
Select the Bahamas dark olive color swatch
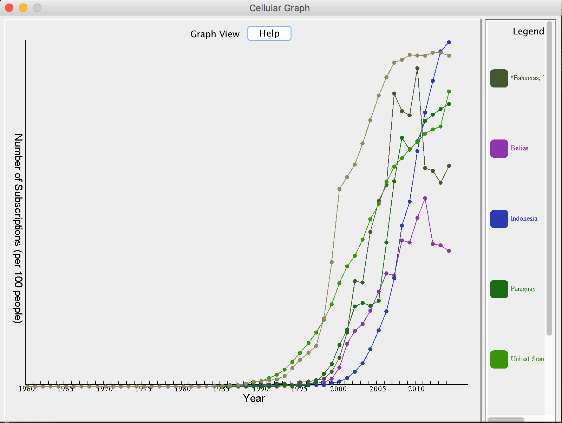tap(499, 78)
